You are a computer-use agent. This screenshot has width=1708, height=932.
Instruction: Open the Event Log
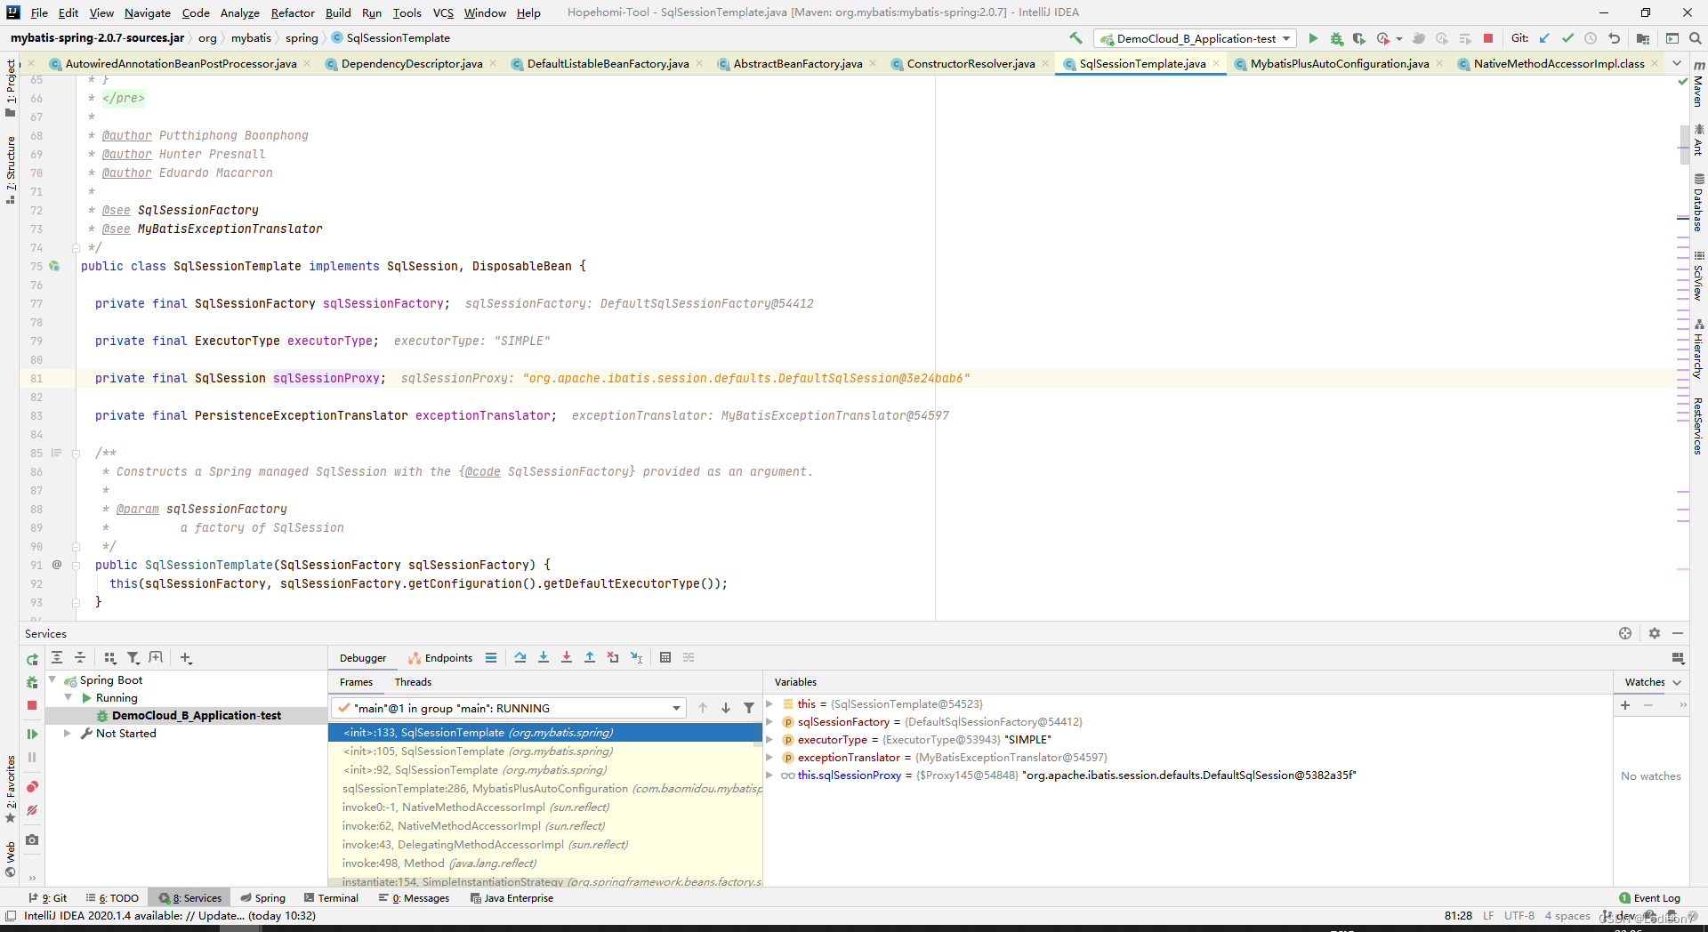coord(1649,898)
